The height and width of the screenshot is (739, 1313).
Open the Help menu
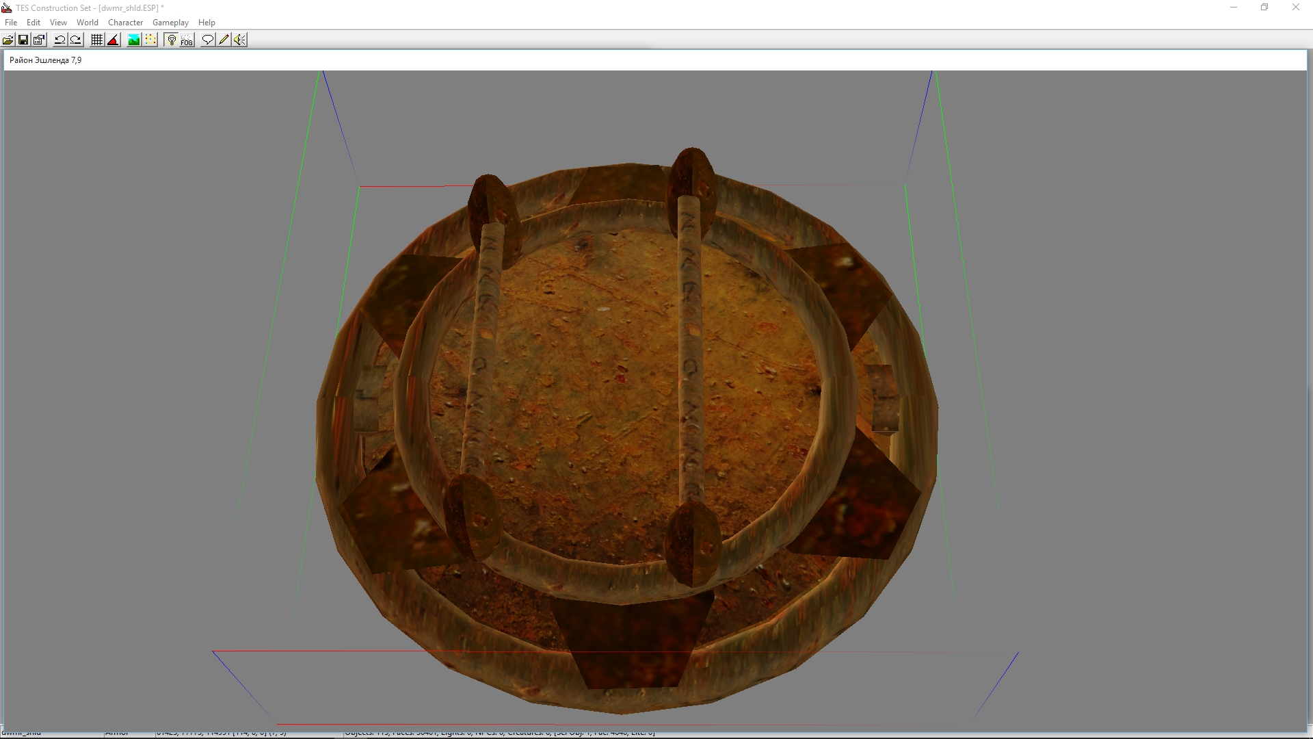207,23
